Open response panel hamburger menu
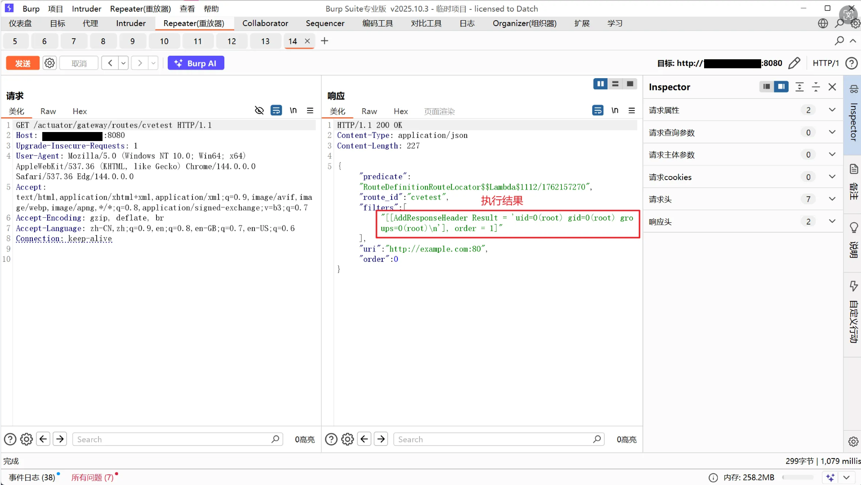The height and width of the screenshot is (485, 861). point(632,110)
